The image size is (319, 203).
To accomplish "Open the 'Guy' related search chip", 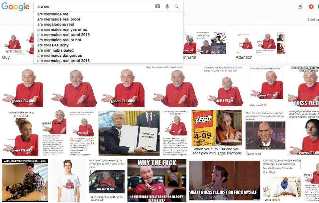I will click(x=17, y=46).
